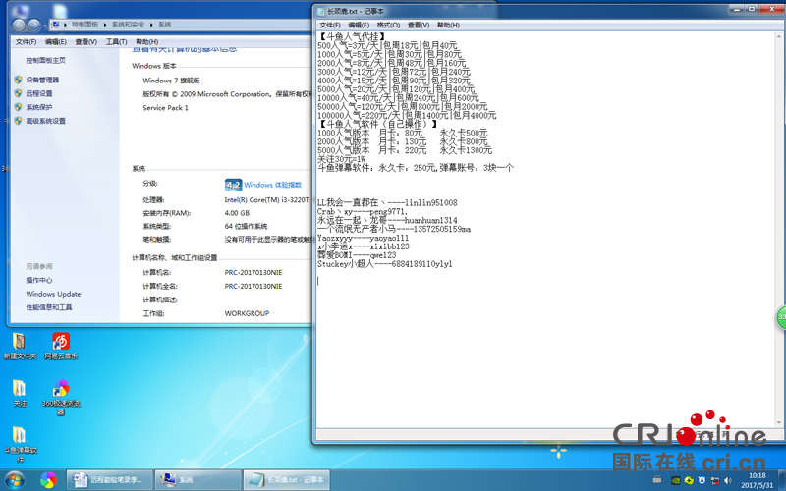Open the Notepad 编辑(E) menu

pos(359,26)
